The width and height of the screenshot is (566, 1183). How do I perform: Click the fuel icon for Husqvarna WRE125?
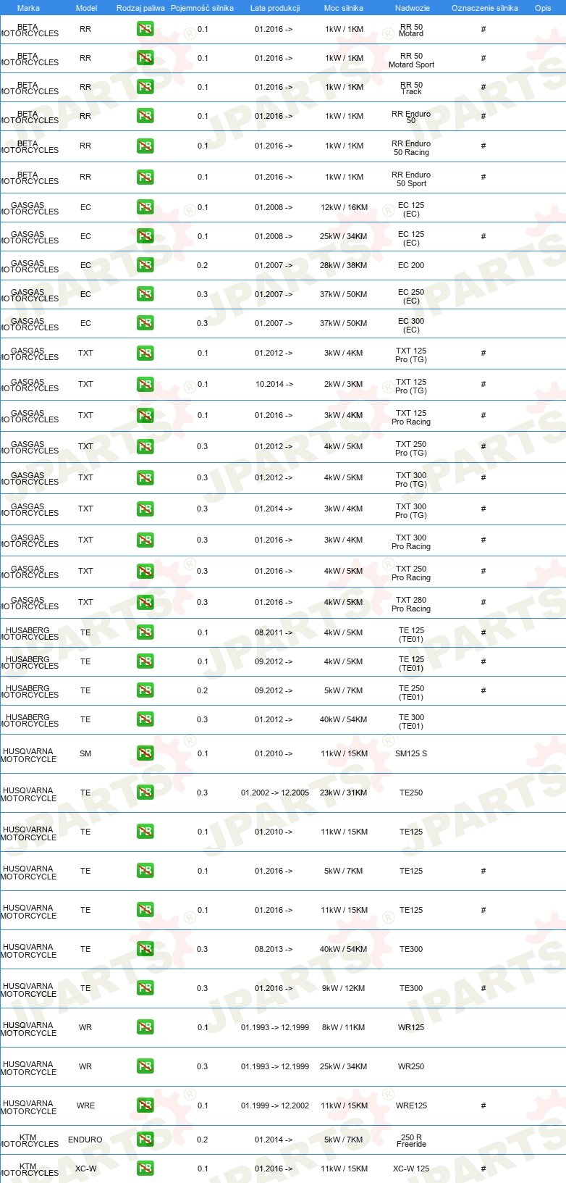145,1106
